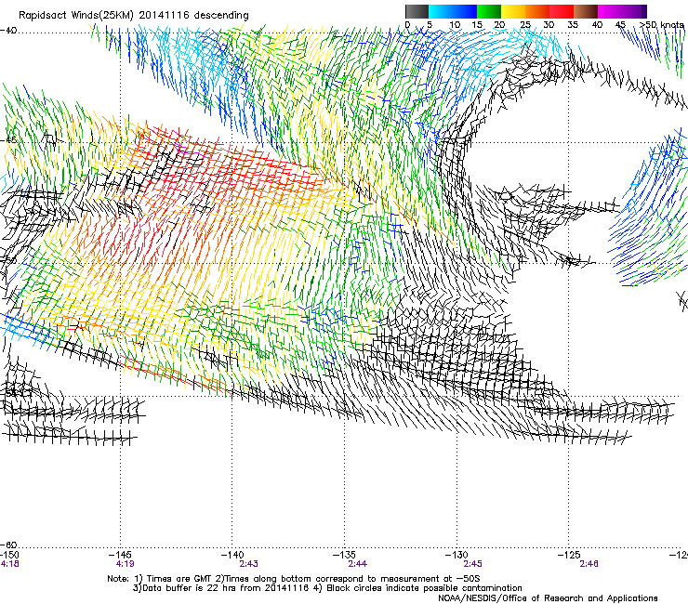The width and height of the screenshot is (688, 604).
Task: Click the '>50 knots' legend label
Action: click(662, 25)
